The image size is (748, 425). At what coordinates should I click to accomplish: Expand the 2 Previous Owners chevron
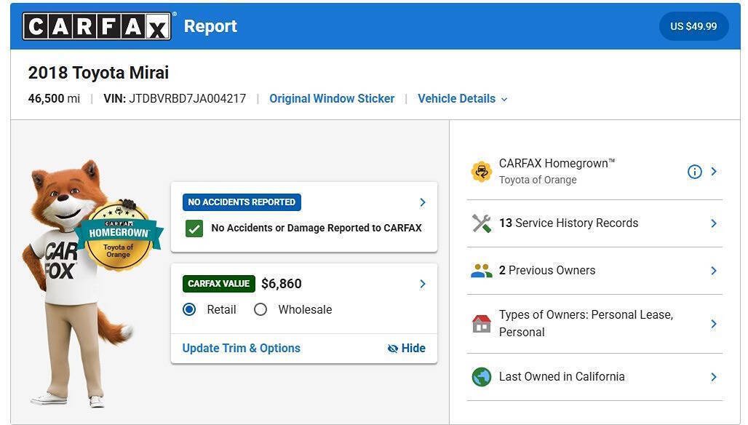point(714,271)
